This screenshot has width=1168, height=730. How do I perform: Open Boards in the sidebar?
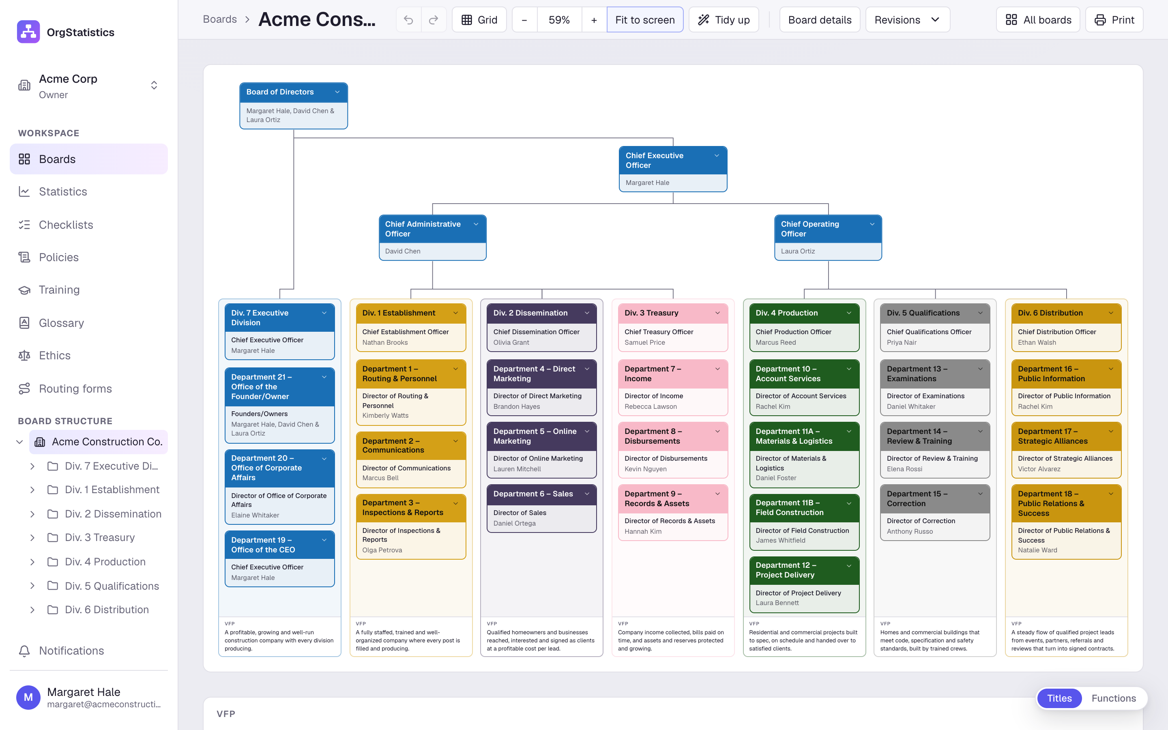click(89, 159)
